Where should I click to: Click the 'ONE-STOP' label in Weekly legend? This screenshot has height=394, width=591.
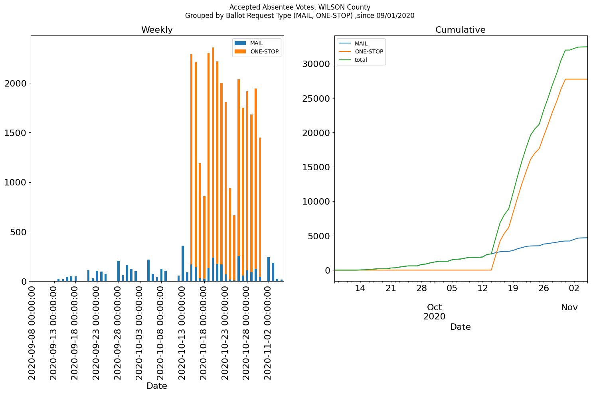[264, 51]
